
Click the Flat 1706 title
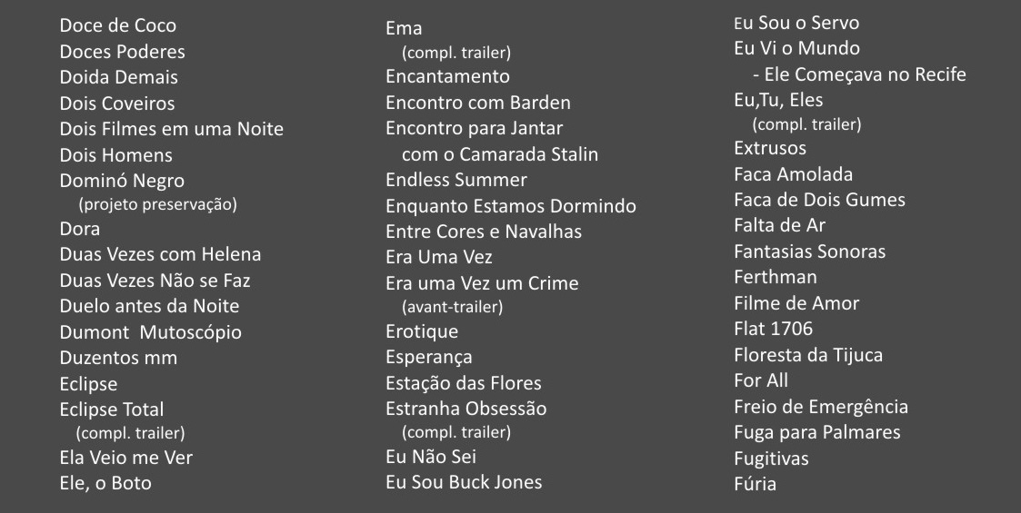773,329
